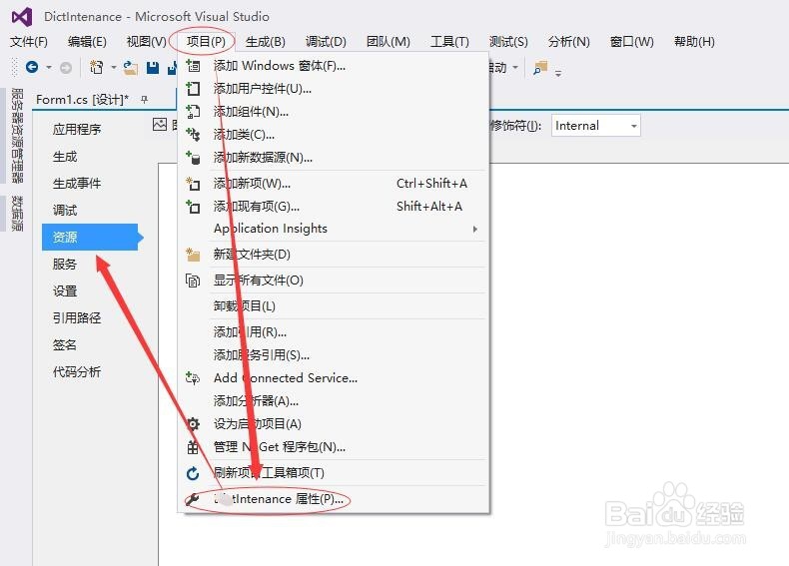Image resolution: width=789 pixels, height=566 pixels.
Task: Choose 添加新项(W) menu entry
Action: pos(334,184)
